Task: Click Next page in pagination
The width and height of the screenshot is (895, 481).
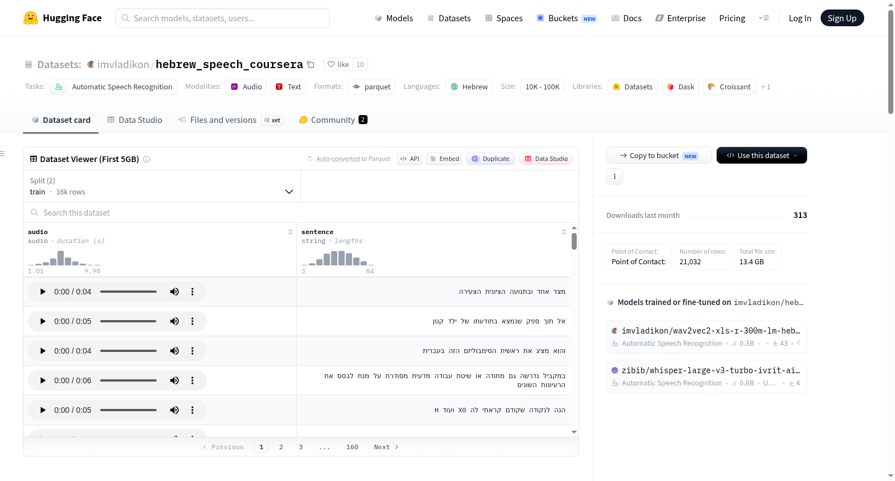Action: [x=386, y=447]
